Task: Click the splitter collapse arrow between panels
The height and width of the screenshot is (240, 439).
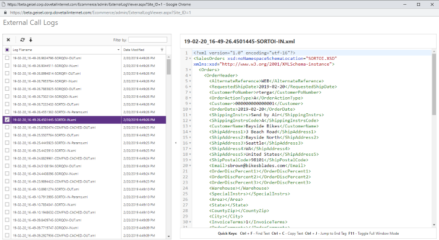Action: click(x=176, y=143)
